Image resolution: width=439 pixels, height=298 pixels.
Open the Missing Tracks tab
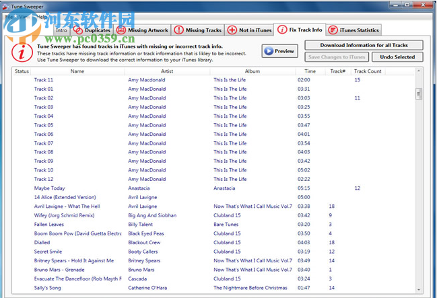pyautogui.click(x=198, y=30)
